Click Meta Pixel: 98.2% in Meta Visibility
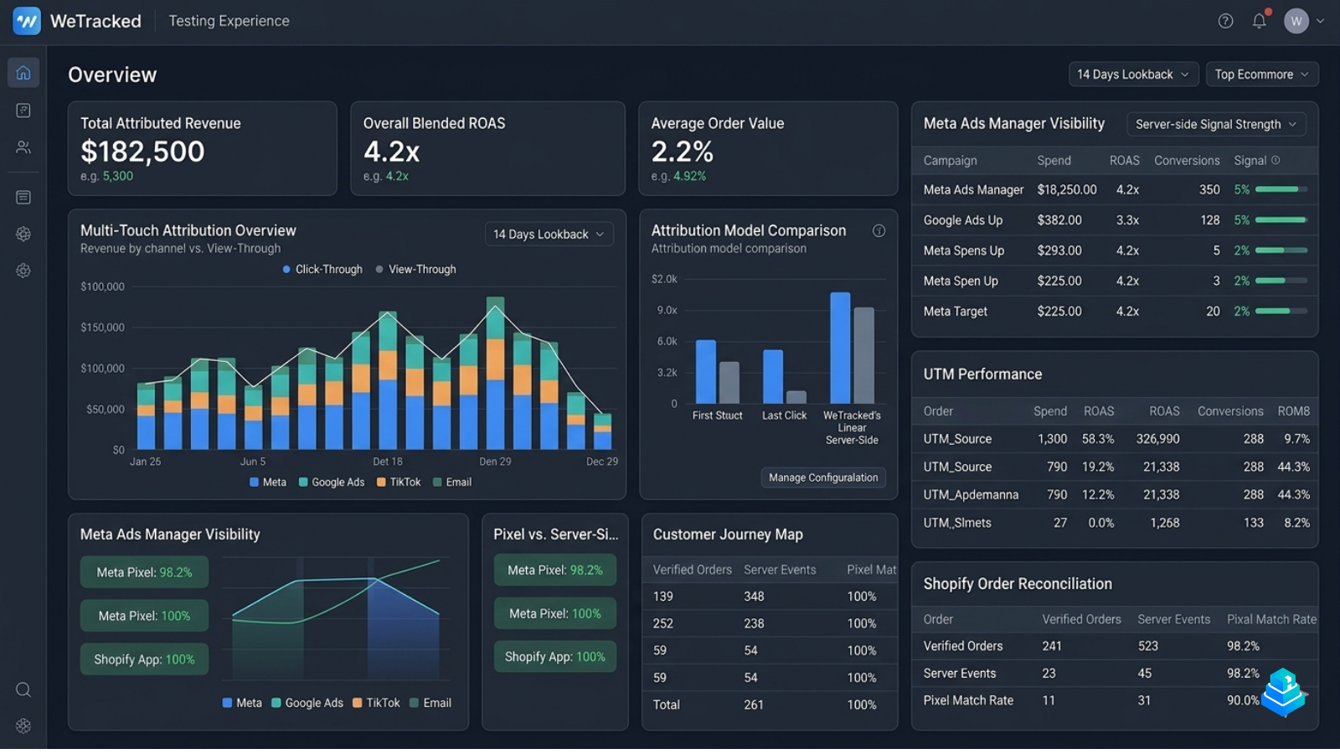This screenshot has width=1340, height=754. pyautogui.click(x=144, y=572)
